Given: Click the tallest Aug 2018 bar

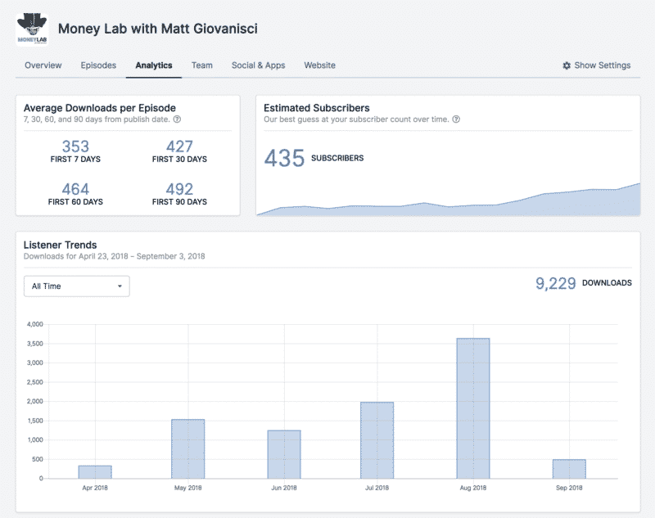Looking at the screenshot, I should 473,408.
